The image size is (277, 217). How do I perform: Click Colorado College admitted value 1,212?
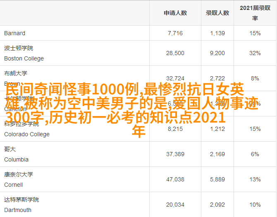coord(217,129)
